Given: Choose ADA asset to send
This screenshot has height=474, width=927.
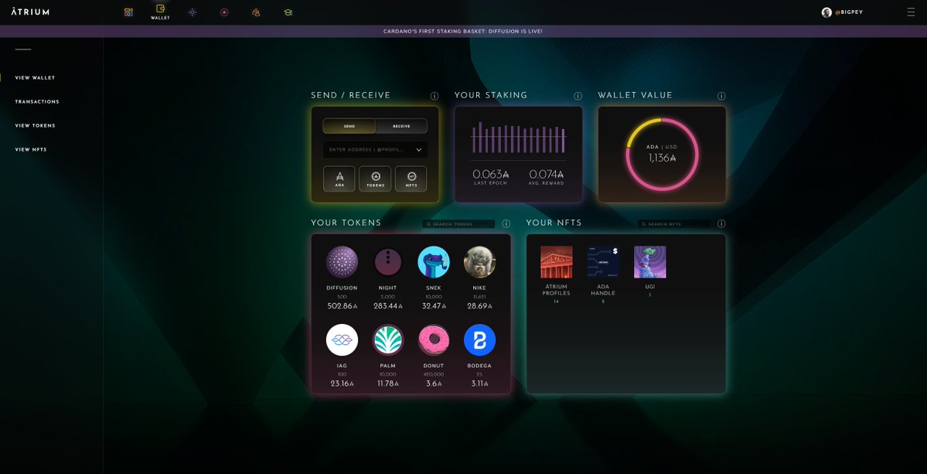Looking at the screenshot, I should pos(339,179).
